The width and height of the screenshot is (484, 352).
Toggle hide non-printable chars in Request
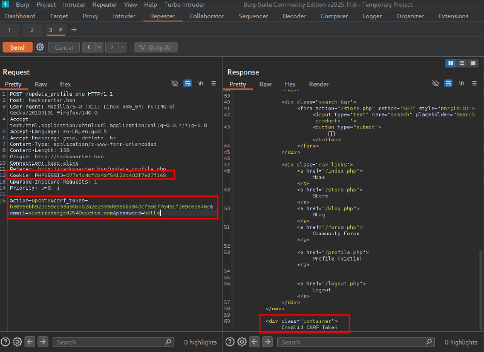point(175,84)
